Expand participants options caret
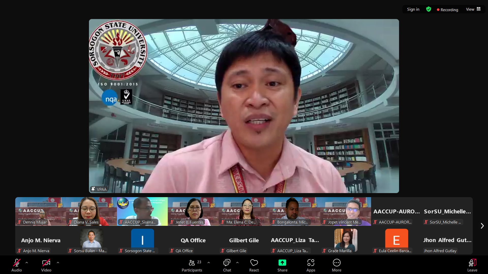488x274 pixels. point(209,263)
